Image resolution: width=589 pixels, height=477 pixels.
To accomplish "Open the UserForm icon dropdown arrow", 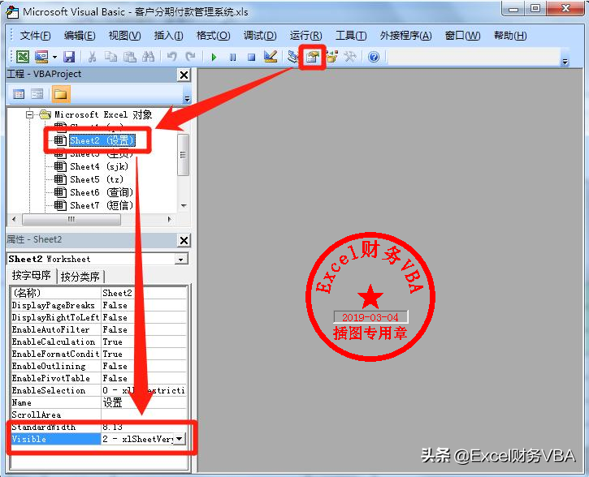I will (x=55, y=57).
